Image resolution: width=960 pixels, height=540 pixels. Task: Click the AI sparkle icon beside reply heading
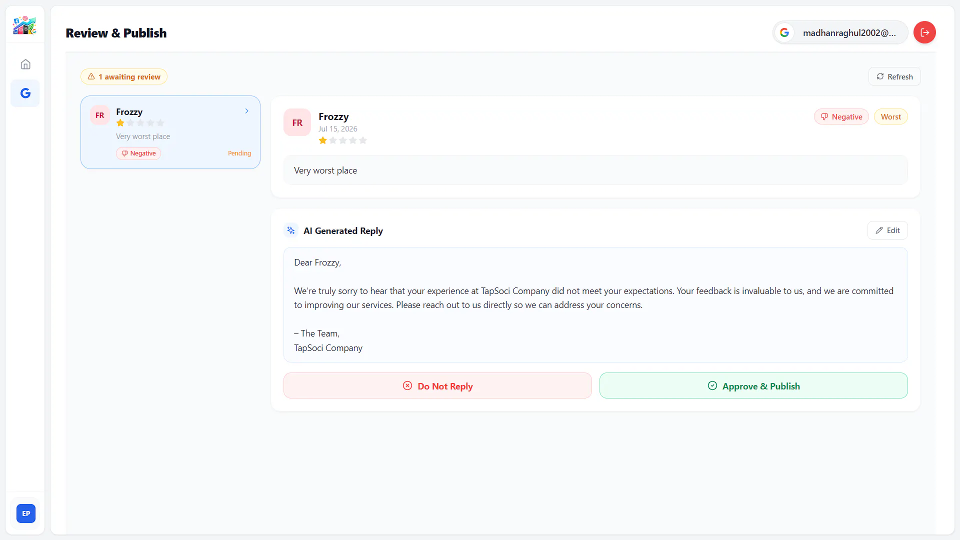pyautogui.click(x=291, y=230)
